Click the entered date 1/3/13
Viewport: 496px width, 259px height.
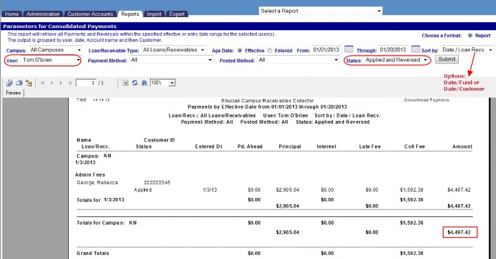210,190
